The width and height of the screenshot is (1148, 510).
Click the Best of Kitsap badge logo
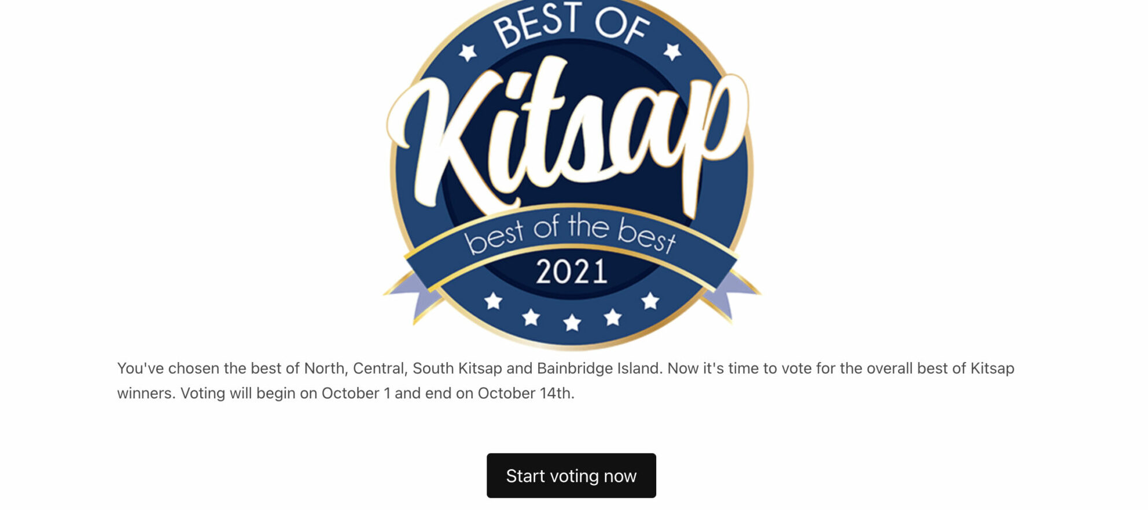[571, 172]
